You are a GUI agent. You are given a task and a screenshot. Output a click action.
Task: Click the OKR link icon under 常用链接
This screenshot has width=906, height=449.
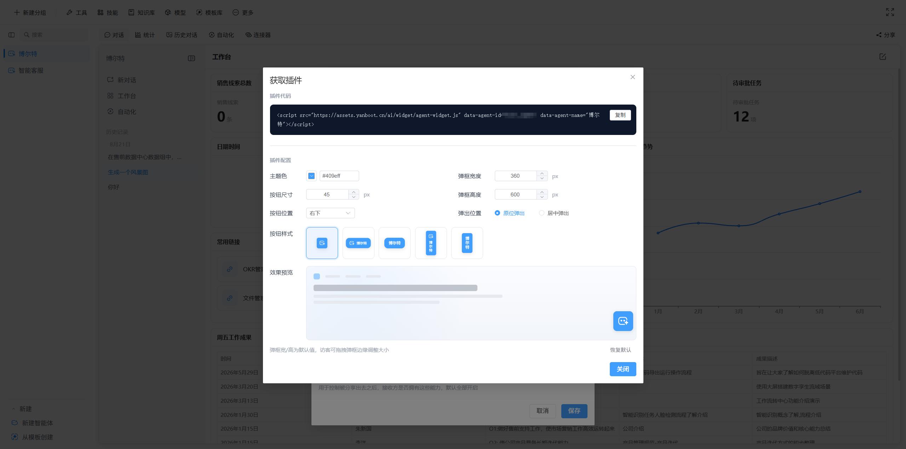(x=230, y=269)
